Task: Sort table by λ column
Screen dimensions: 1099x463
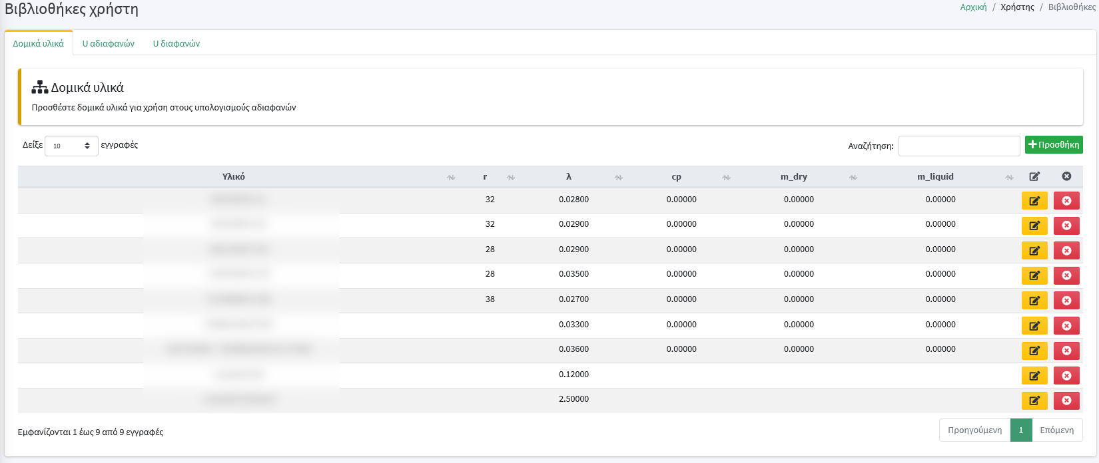Action: click(569, 177)
